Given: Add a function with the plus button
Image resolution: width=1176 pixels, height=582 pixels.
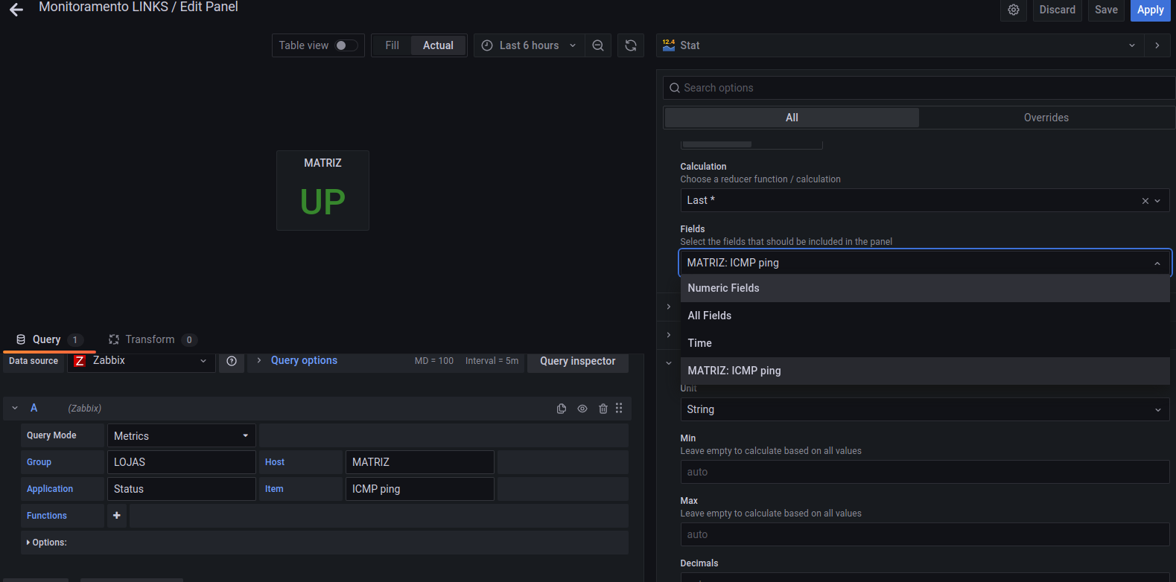Looking at the screenshot, I should click(x=117, y=516).
